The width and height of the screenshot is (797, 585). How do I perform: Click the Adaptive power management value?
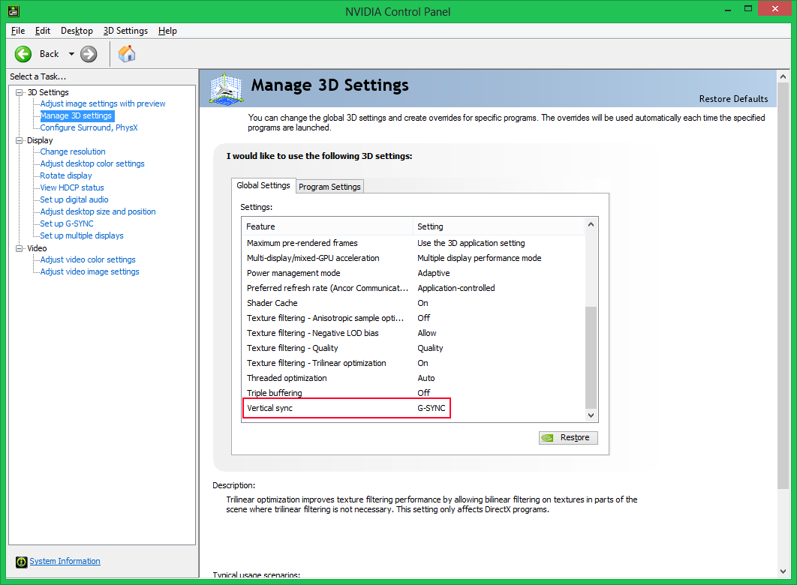click(x=434, y=273)
